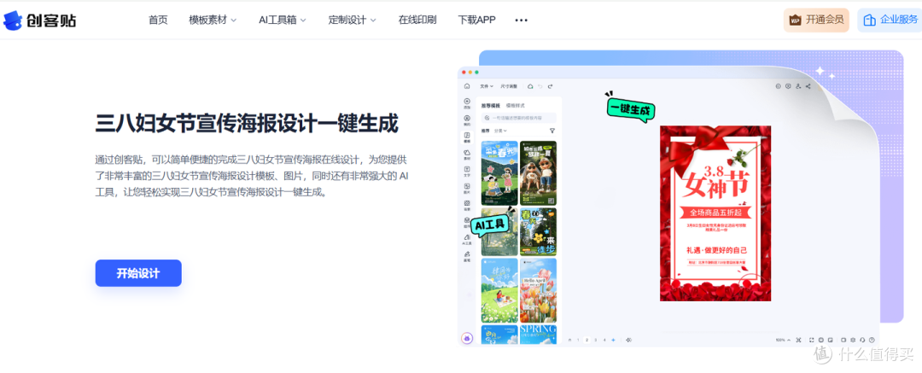Click the 创客贴 logo
Screen dimensions: 922x373
coord(39,20)
